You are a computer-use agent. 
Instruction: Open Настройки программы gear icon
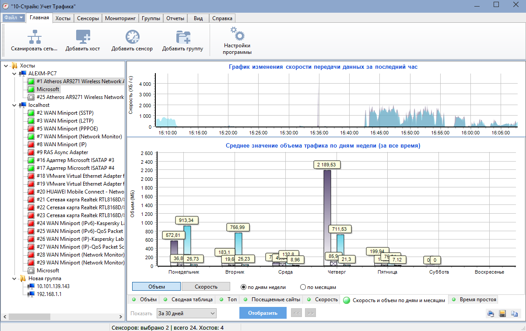coord(237,34)
